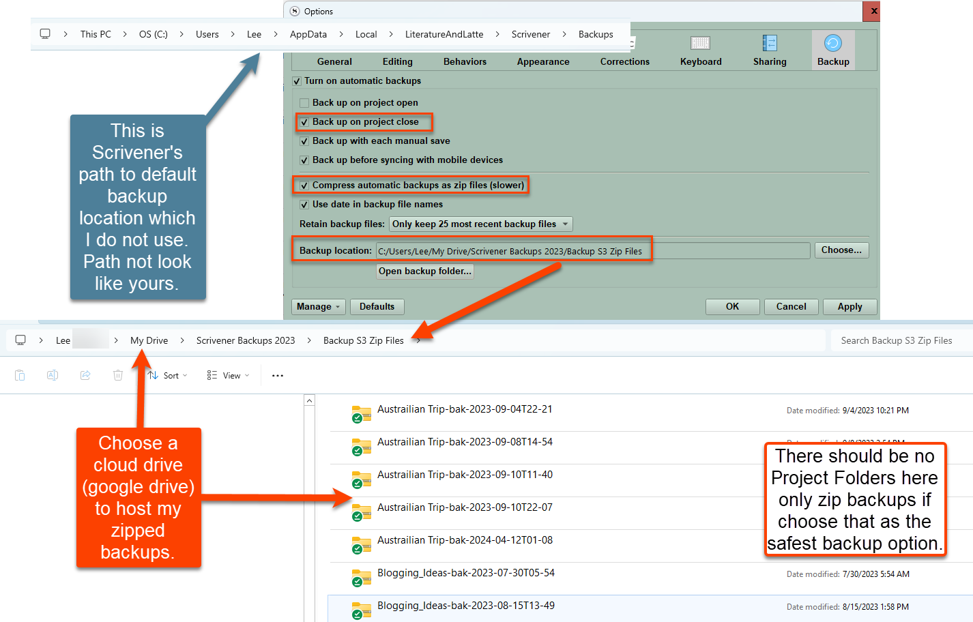Screen dimensions: 973x622
Task: Click the share icon in Explorer toolbar
Action: pos(85,375)
